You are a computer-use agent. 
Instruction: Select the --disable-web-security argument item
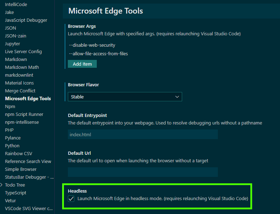coord(92,45)
